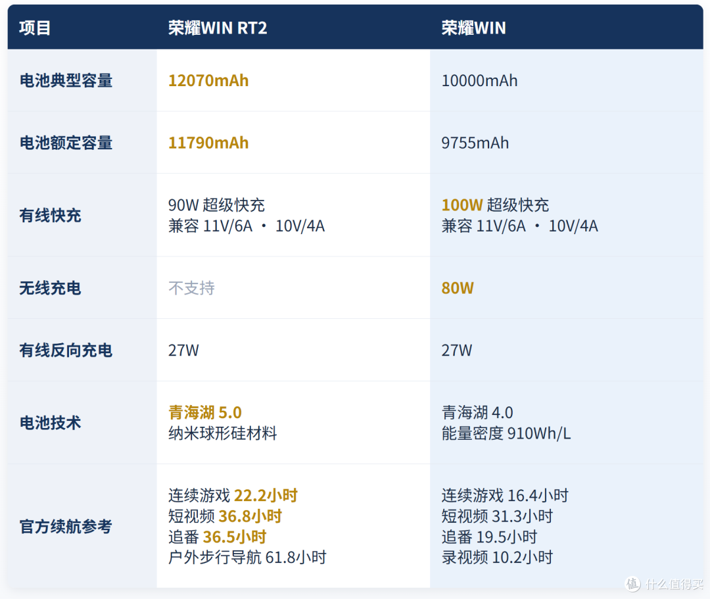Image resolution: width=710 pixels, height=599 pixels.
Task: Click the 短视频 31.3小时 line
Action: click(497, 516)
